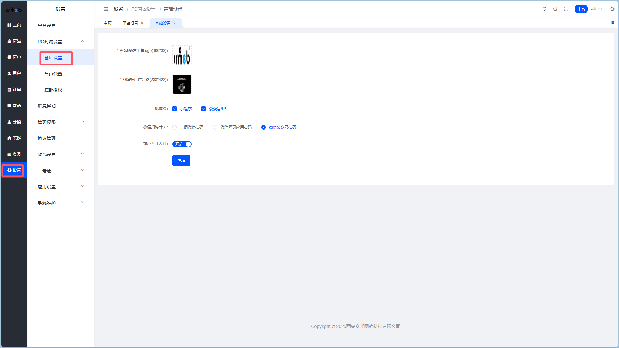Image resolution: width=619 pixels, height=348 pixels.
Task: Select 关闭微信扫码 radio option
Action: point(175,127)
